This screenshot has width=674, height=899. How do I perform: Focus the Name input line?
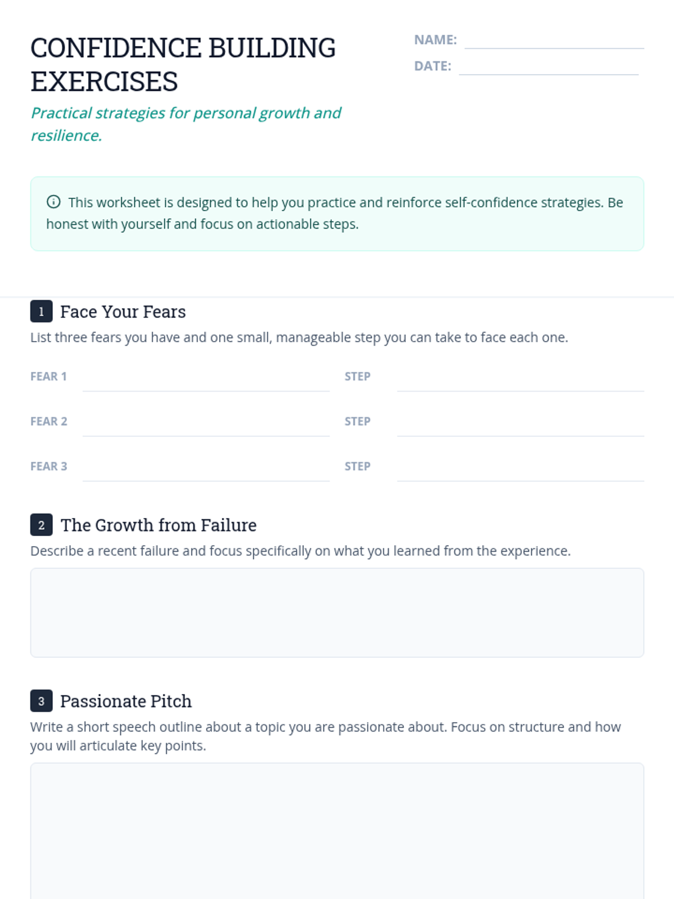(x=554, y=40)
